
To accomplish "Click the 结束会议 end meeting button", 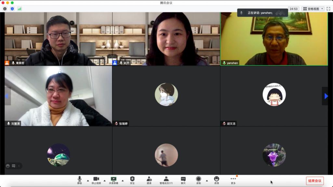I will click(314, 181).
